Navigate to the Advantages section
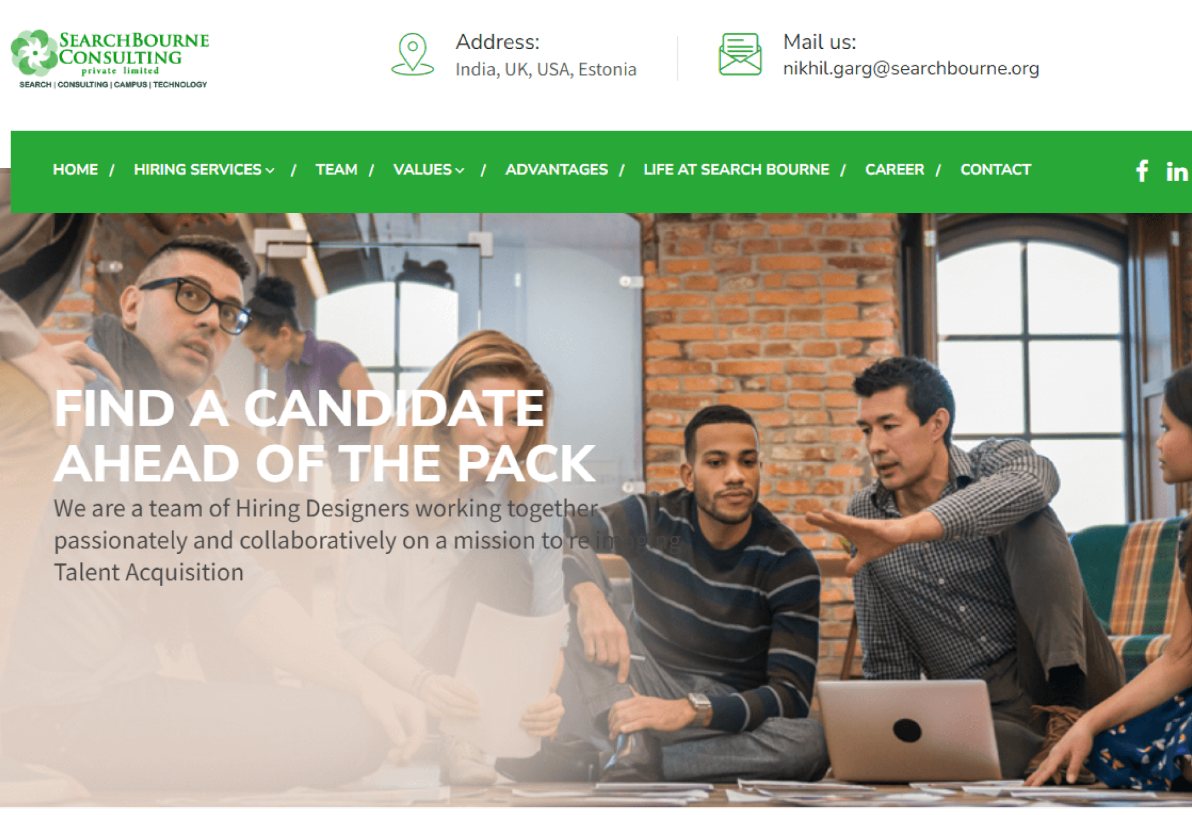 coord(557,169)
